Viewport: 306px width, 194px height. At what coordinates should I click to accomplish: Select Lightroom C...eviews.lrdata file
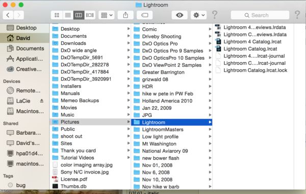pos(253,34)
